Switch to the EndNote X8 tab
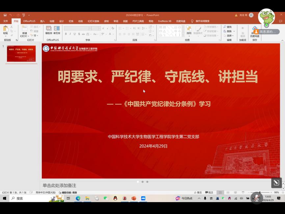The height and width of the screenshot is (214, 285). tap(165, 21)
